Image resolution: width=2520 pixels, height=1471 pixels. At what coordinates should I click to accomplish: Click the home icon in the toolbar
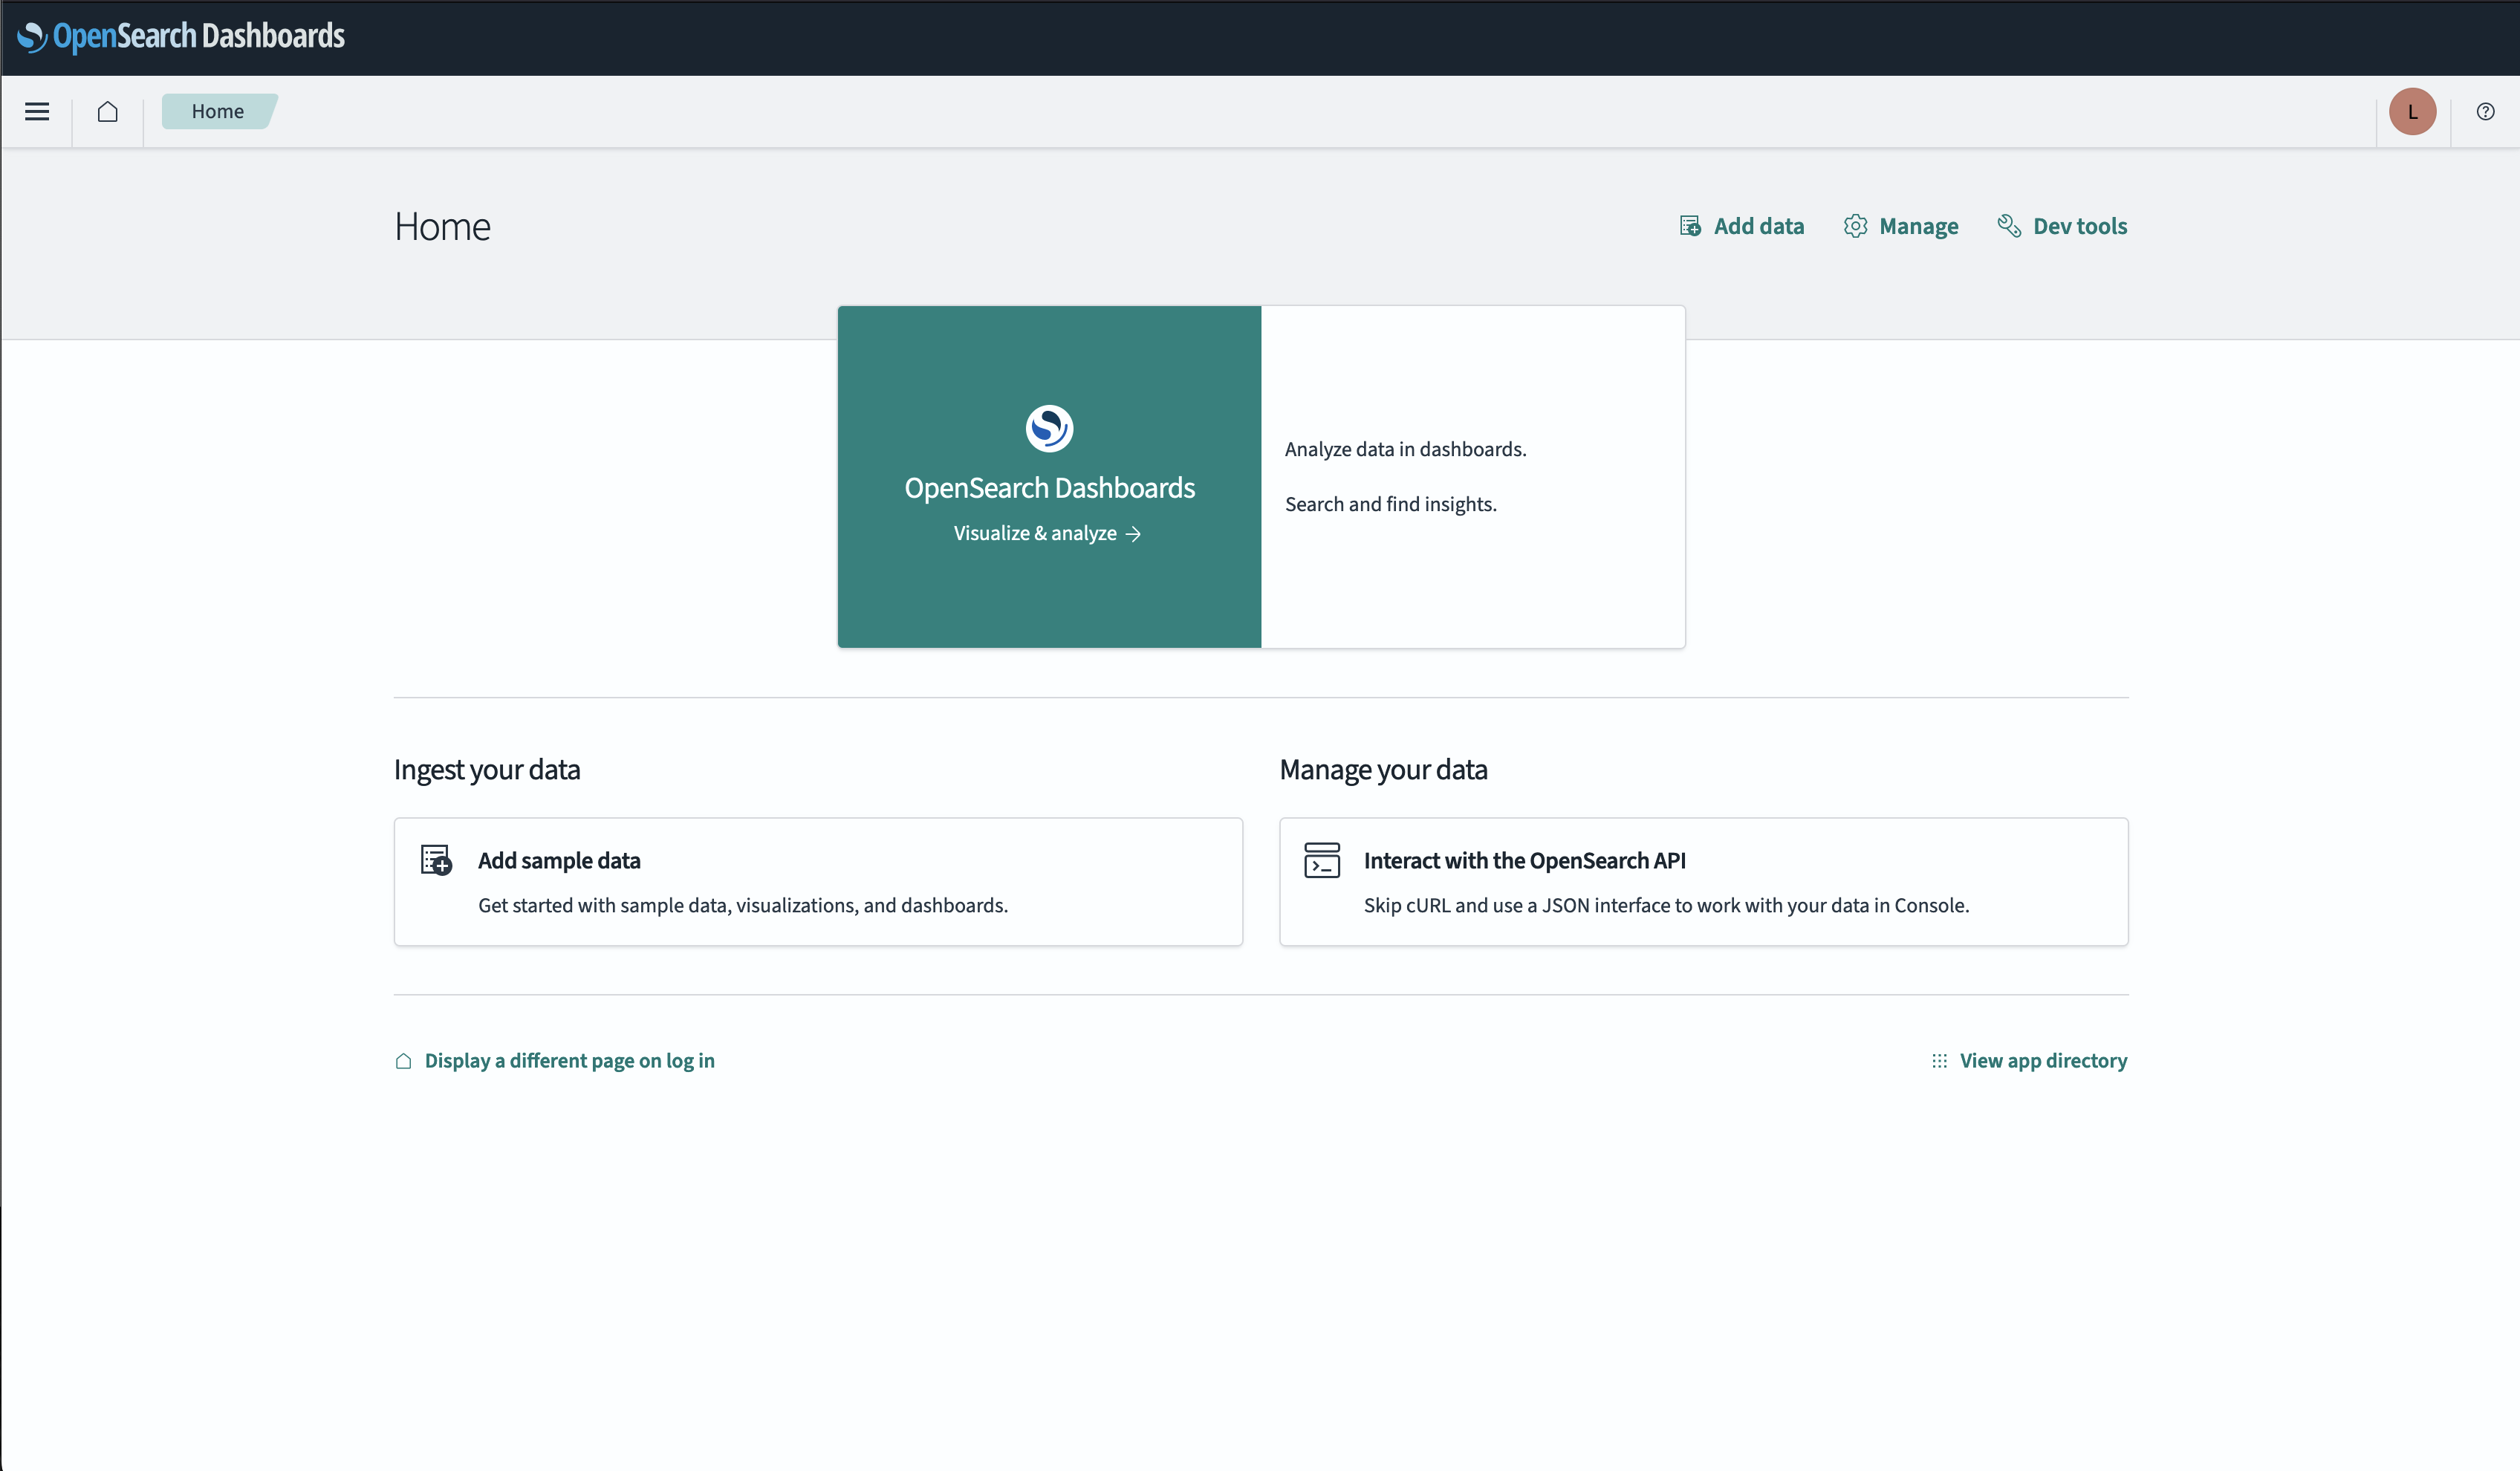pyautogui.click(x=108, y=111)
